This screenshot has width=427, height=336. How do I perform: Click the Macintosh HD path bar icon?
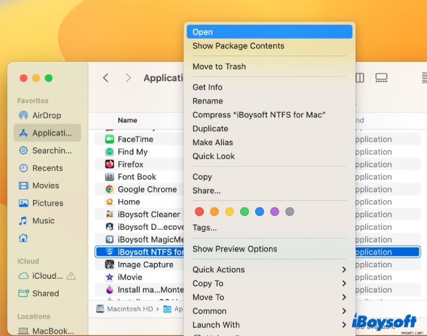(100, 309)
